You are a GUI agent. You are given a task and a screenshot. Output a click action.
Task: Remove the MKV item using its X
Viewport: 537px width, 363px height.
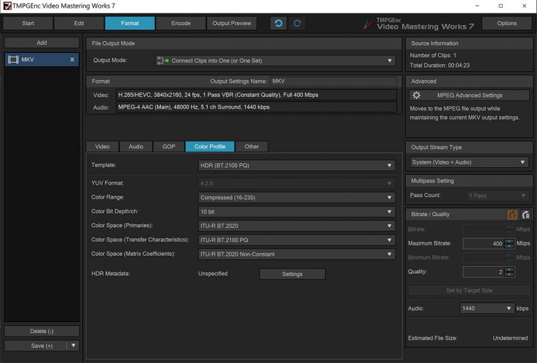pos(72,60)
